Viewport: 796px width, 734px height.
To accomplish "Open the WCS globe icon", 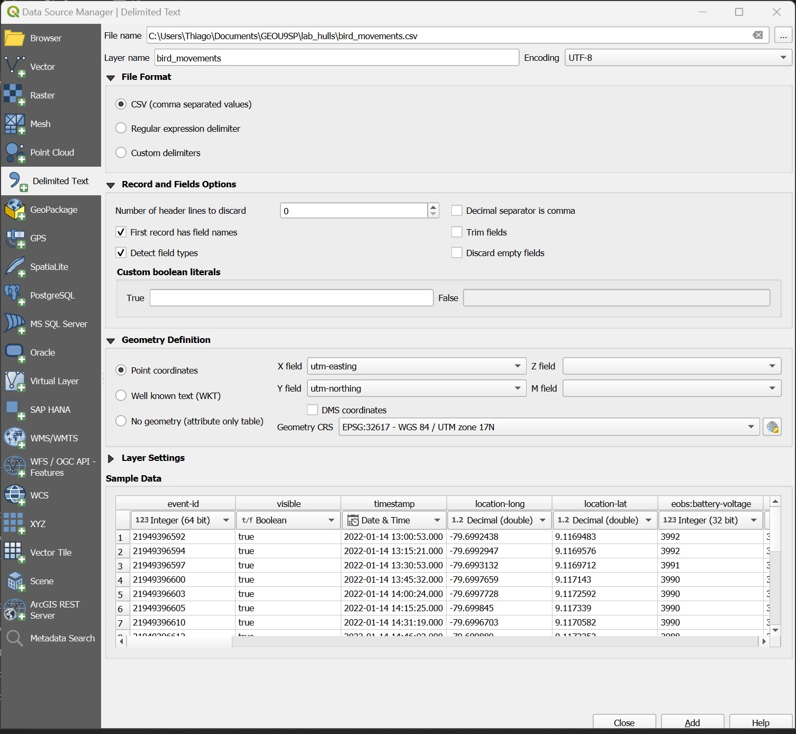I will pos(14,495).
